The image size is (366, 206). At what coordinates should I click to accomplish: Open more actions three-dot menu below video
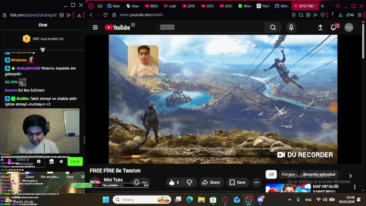(257, 182)
